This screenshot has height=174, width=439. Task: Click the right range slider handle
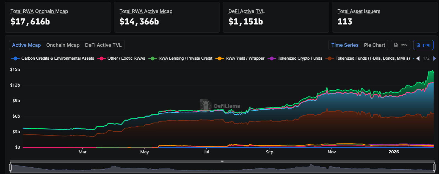tap(434, 167)
